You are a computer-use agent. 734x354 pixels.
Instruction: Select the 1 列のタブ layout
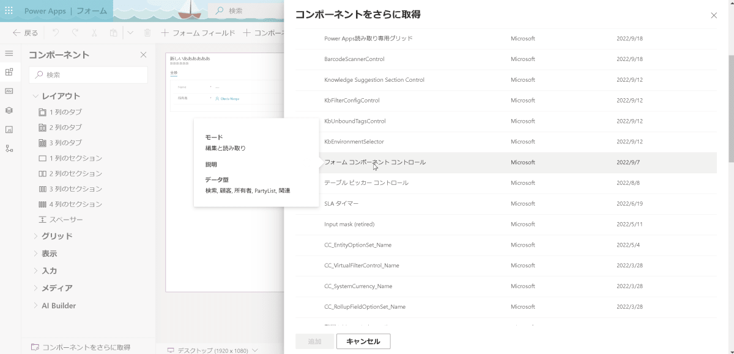coord(59,112)
